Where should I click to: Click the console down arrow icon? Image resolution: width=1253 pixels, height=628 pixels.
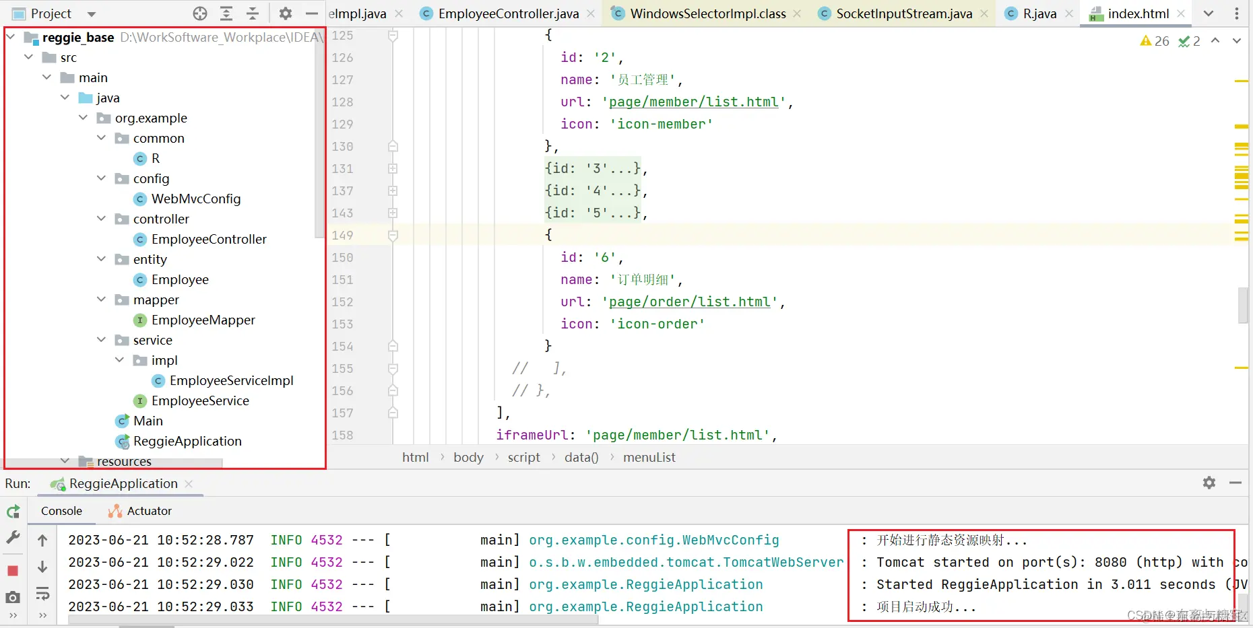point(42,567)
